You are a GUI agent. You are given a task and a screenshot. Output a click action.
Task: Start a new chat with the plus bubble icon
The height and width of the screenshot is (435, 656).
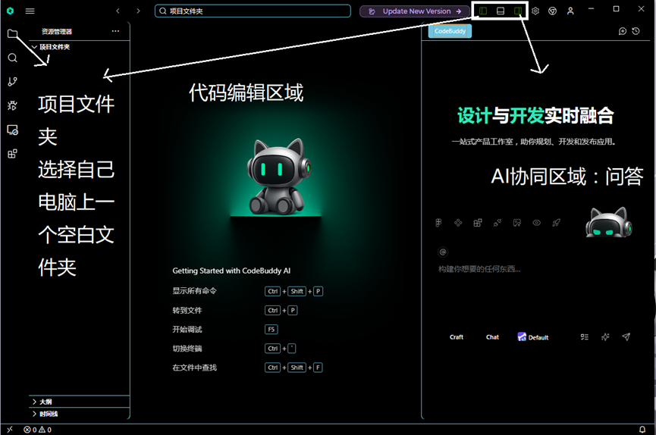coord(623,31)
